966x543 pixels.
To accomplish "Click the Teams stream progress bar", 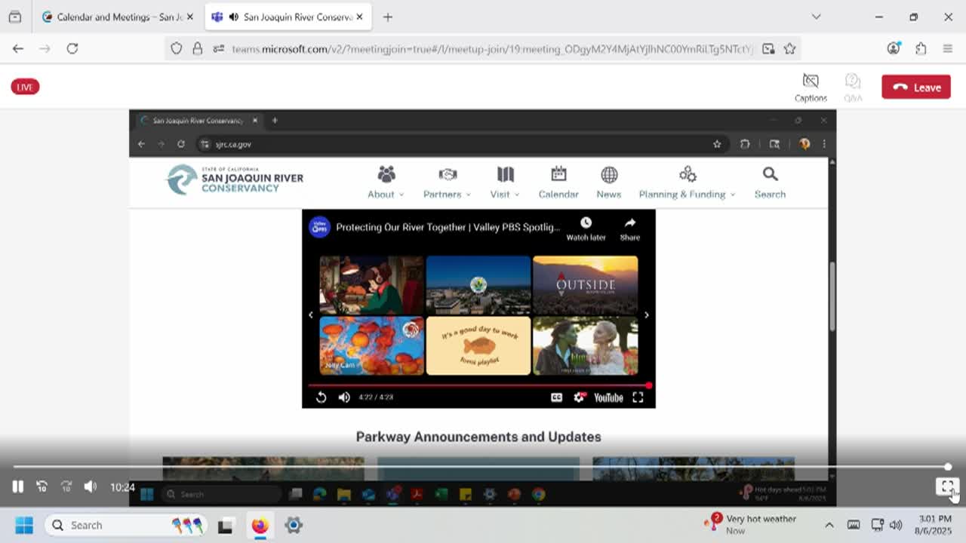I will click(480, 467).
